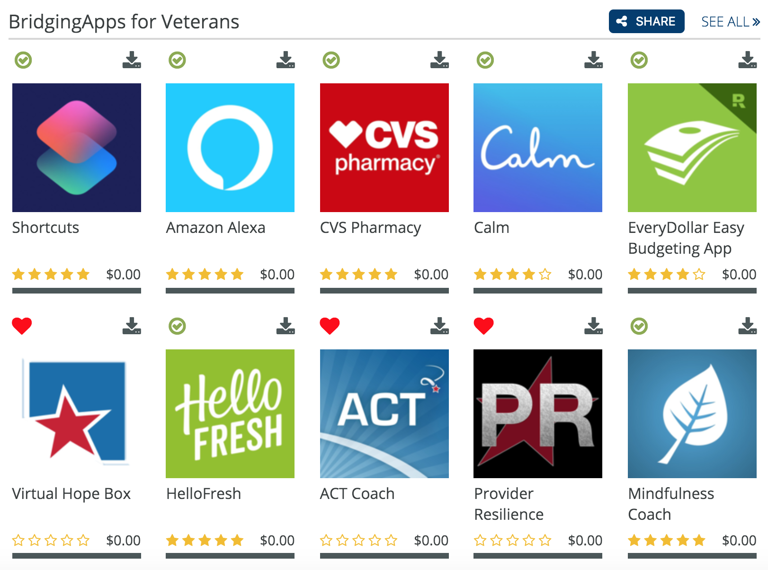Select the BridgingApps for Veterans heading
Image resolution: width=768 pixels, height=570 pixels.
tap(124, 21)
